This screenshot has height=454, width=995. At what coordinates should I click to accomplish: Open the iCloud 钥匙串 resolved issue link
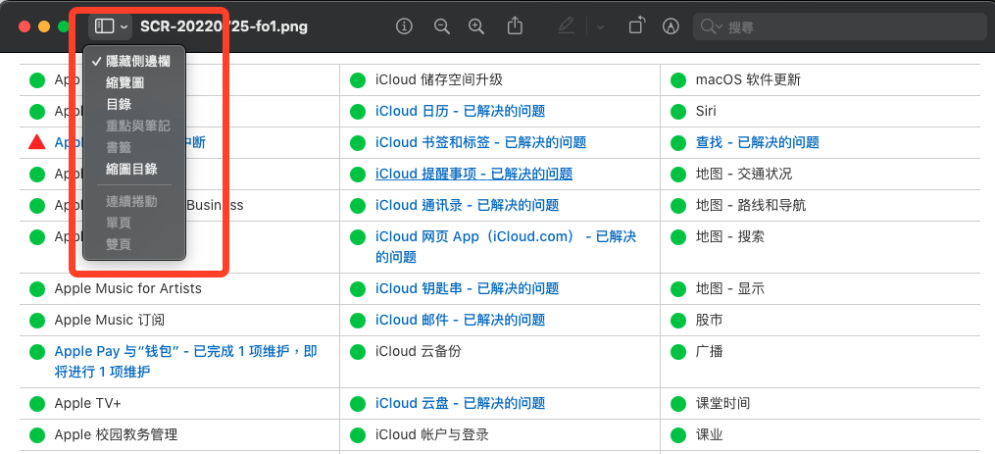(x=467, y=288)
